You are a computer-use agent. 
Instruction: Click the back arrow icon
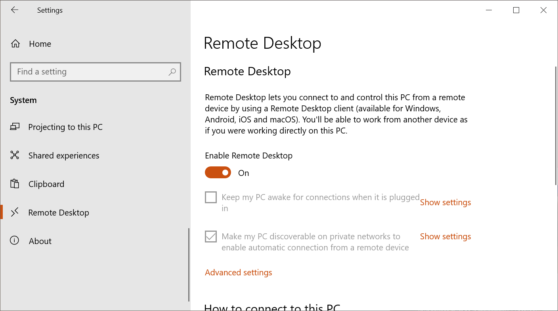(x=15, y=10)
